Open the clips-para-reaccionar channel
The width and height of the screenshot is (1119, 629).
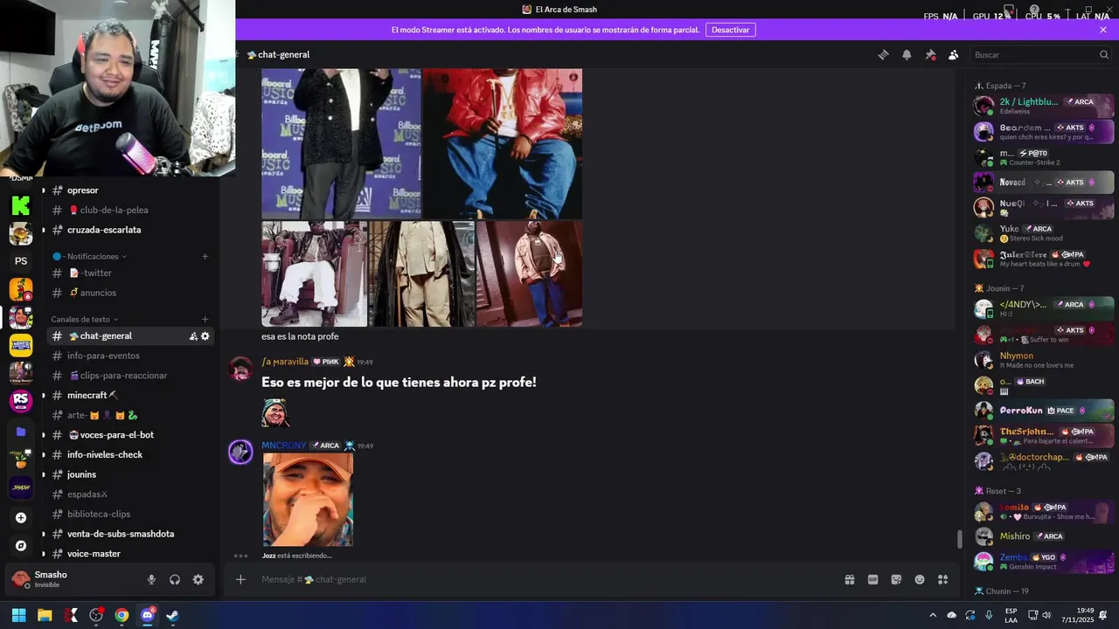click(129, 376)
